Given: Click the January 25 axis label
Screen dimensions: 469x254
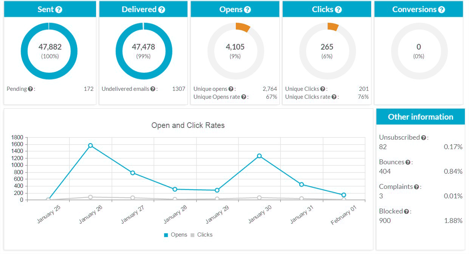Looking at the screenshot, I should point(48,215).
